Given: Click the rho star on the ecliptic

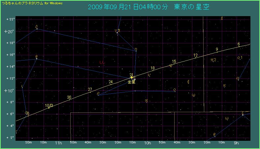Looking at the screenshot, I should click(x=98, y=95).
